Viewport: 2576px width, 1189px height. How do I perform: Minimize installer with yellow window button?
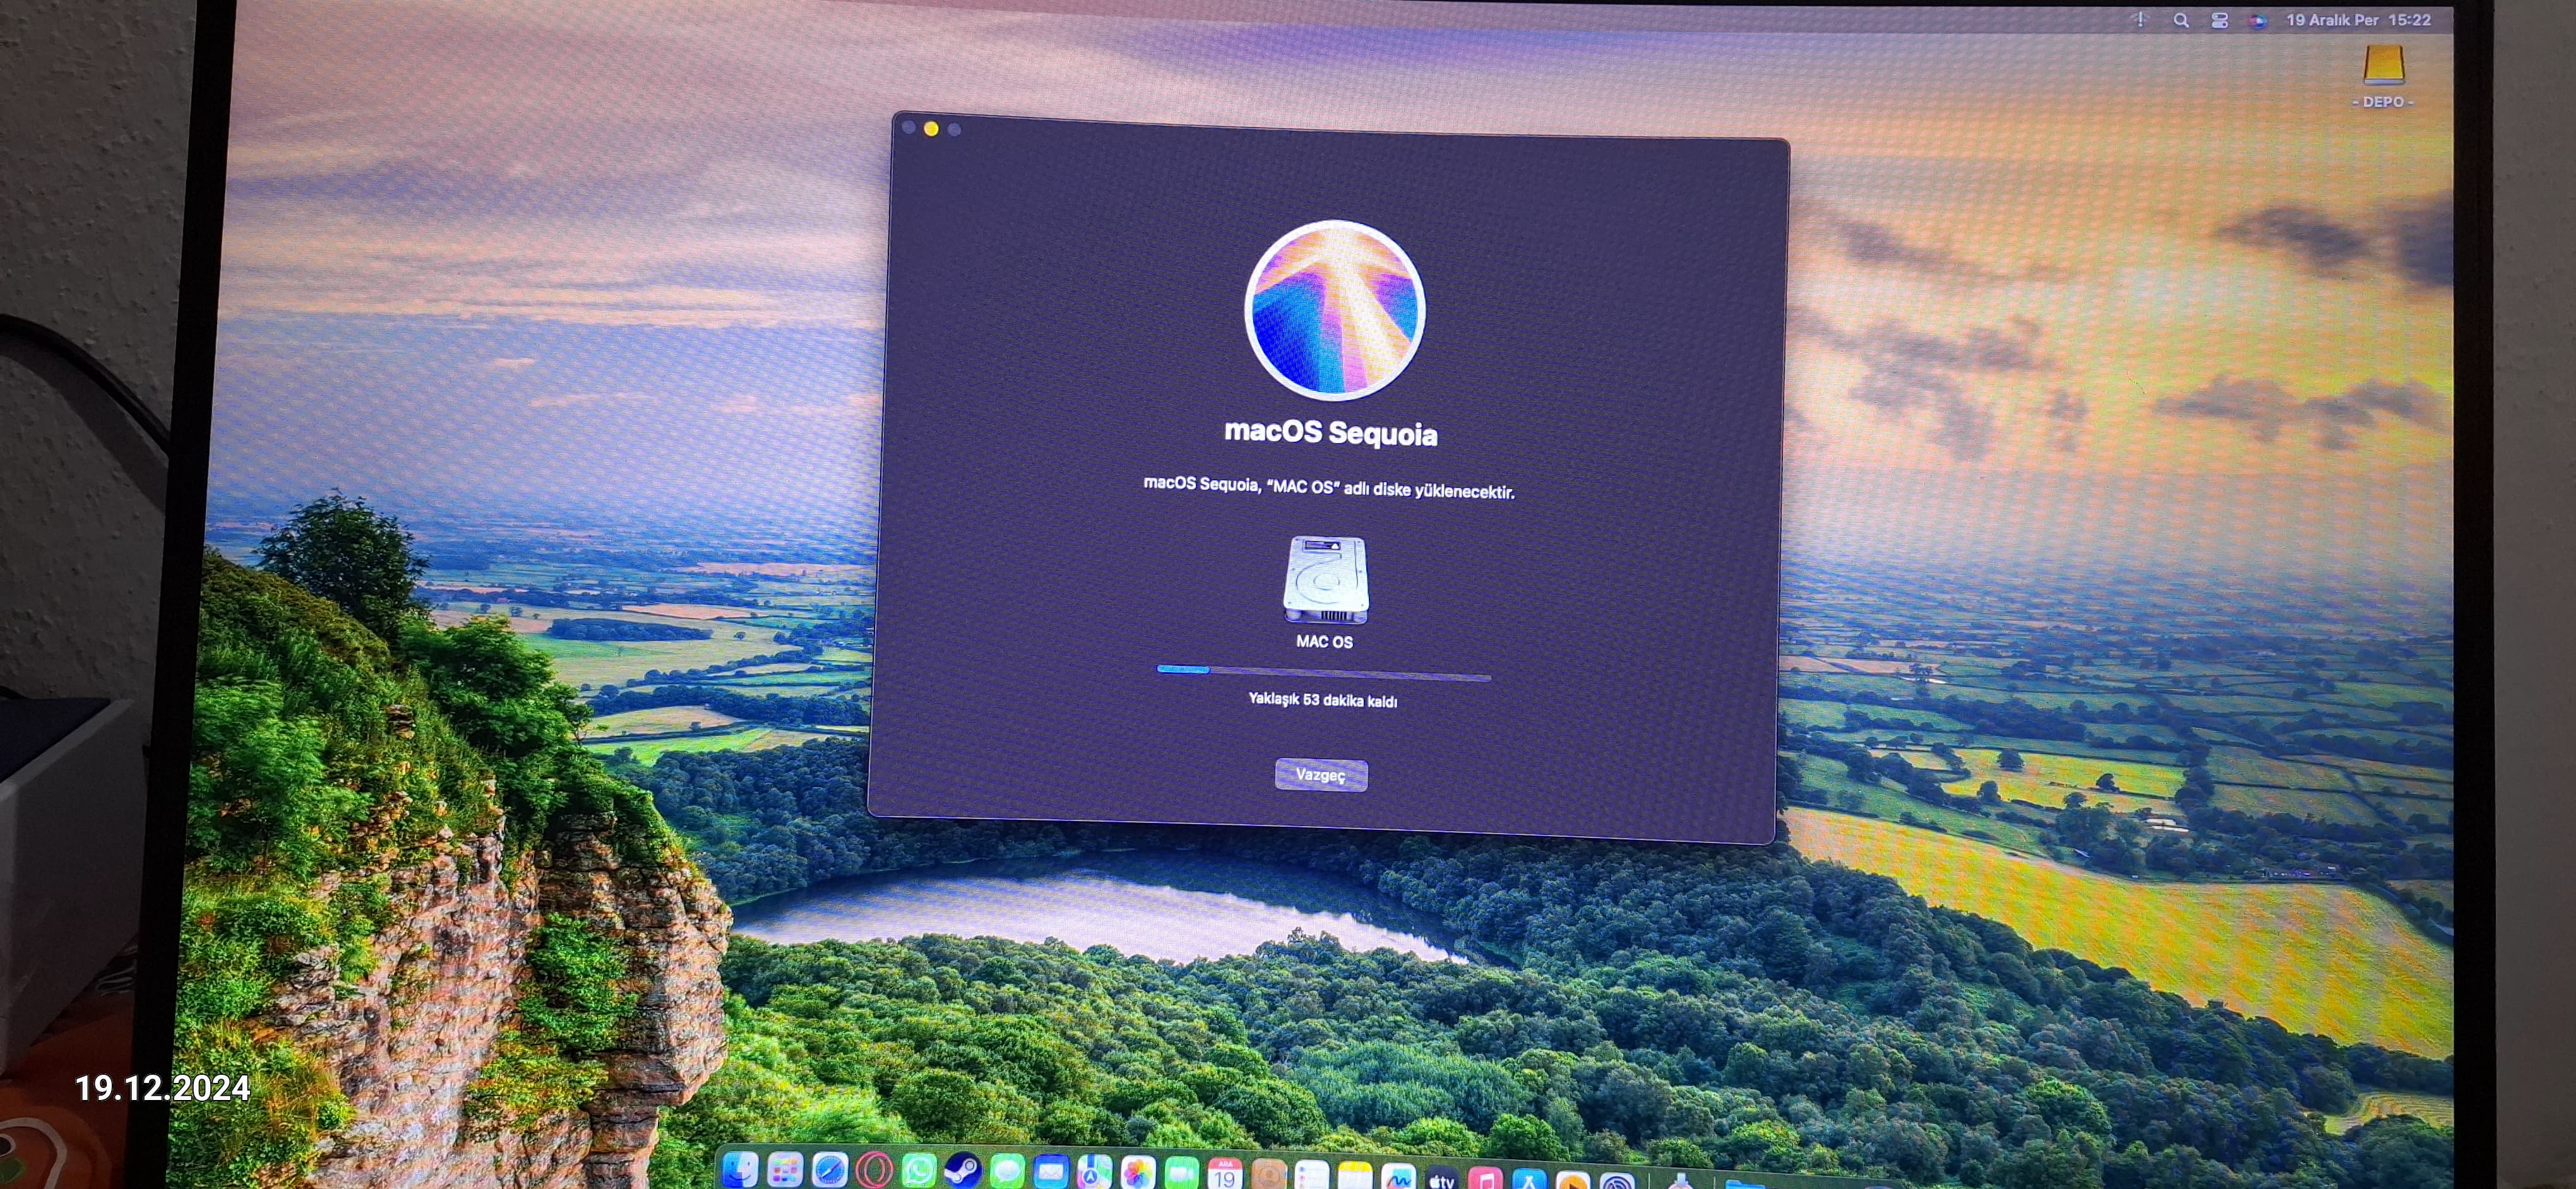931,129
